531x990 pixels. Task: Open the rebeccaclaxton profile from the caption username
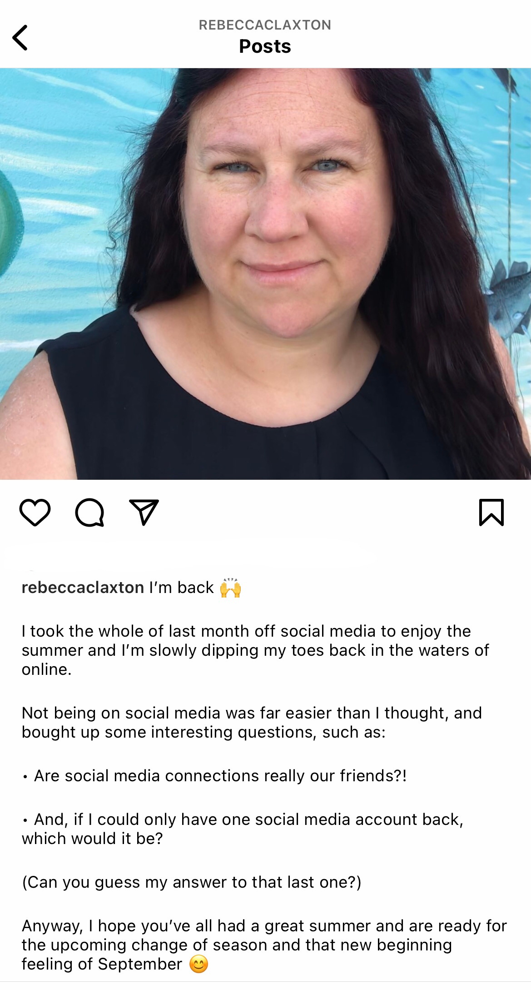[83, 588]
